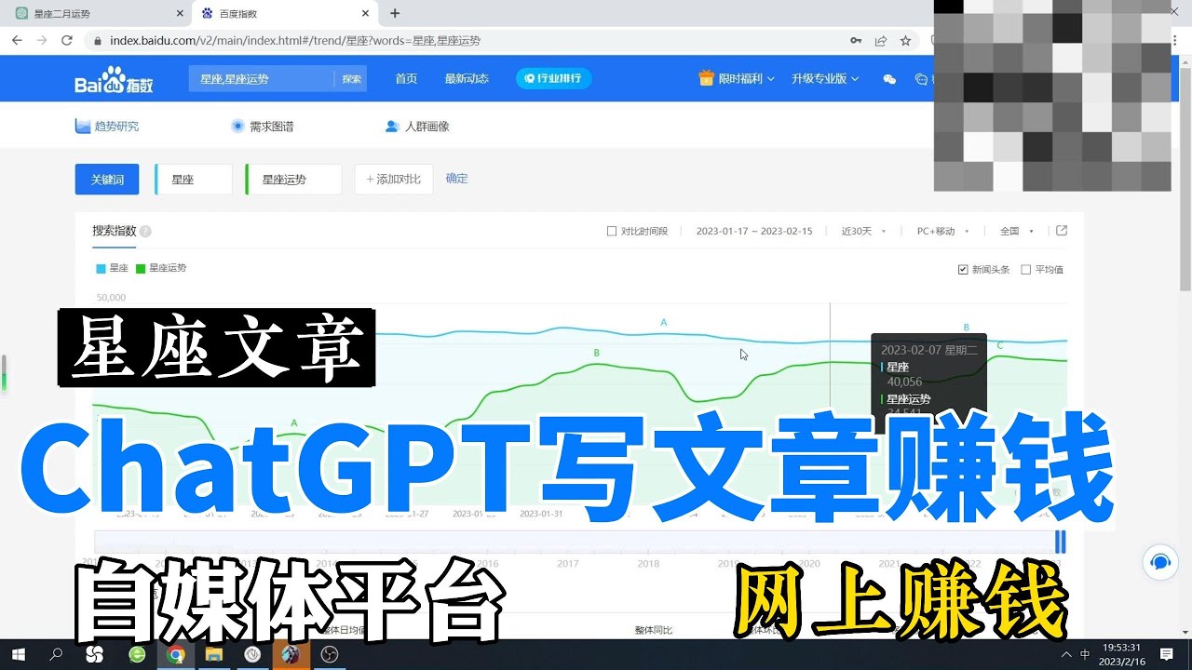The width and height of the screenshot is (1192, 670).
Task: Click the timeline range slider handle
Action: pyautogui.click(x=1060, y=542)
